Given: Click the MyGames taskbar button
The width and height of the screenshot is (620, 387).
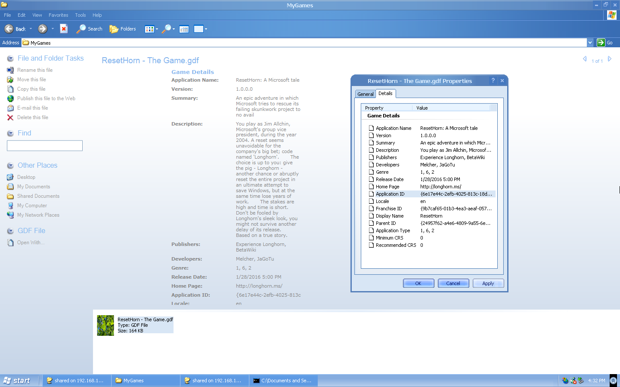Looking at the screenshot, I should pyautogui.click(x=146, y=381).
